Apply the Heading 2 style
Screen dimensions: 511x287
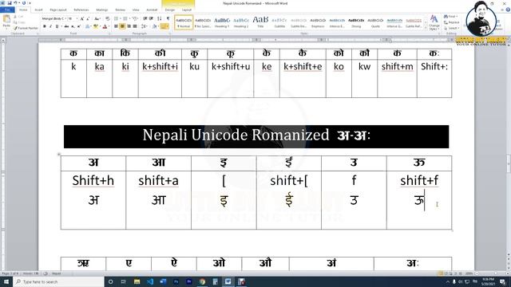[x=241, y=22]
